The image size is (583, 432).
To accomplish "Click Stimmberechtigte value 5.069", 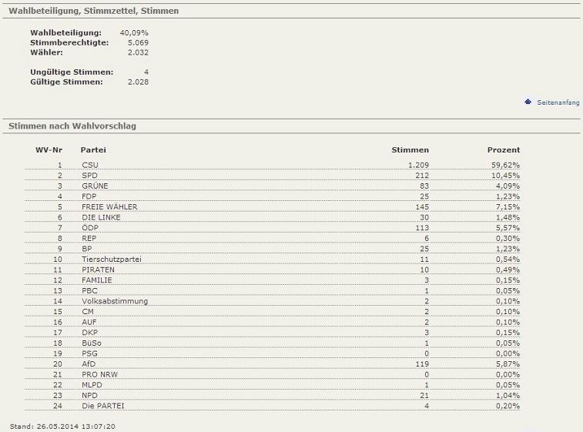I will click(138, 43).
